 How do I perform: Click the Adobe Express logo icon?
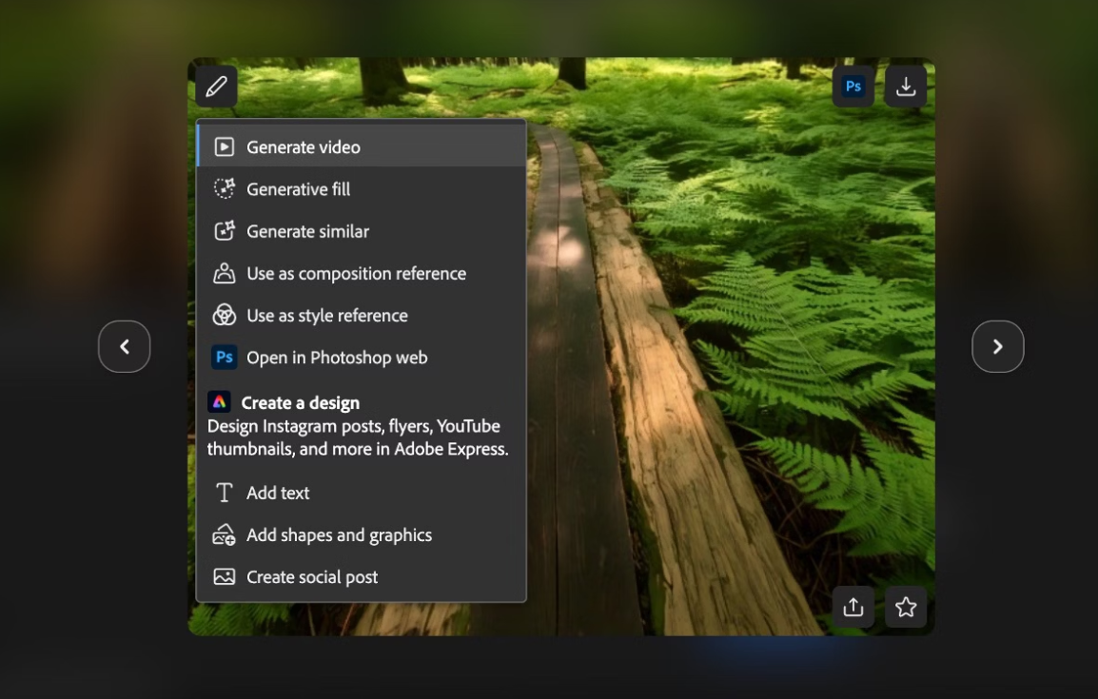pos(219,401)
